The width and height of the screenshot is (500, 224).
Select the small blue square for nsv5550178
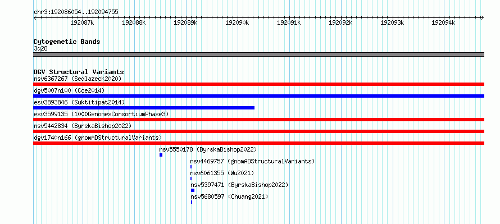click(x=161, y=155)
